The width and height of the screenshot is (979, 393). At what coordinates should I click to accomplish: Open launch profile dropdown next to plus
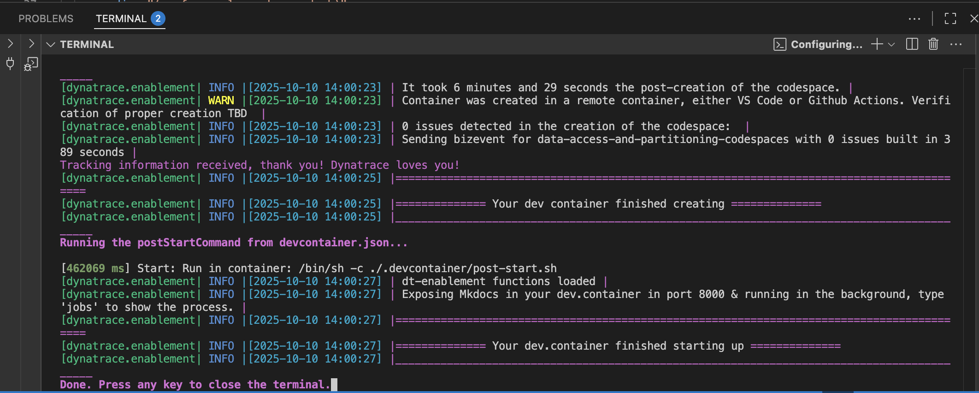891,45
